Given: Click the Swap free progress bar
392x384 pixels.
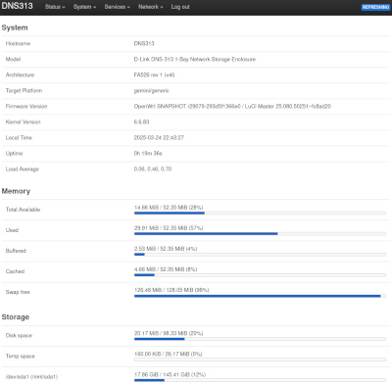Looking at the screenshot, I should pyautogui.click(x=260, y=296).
